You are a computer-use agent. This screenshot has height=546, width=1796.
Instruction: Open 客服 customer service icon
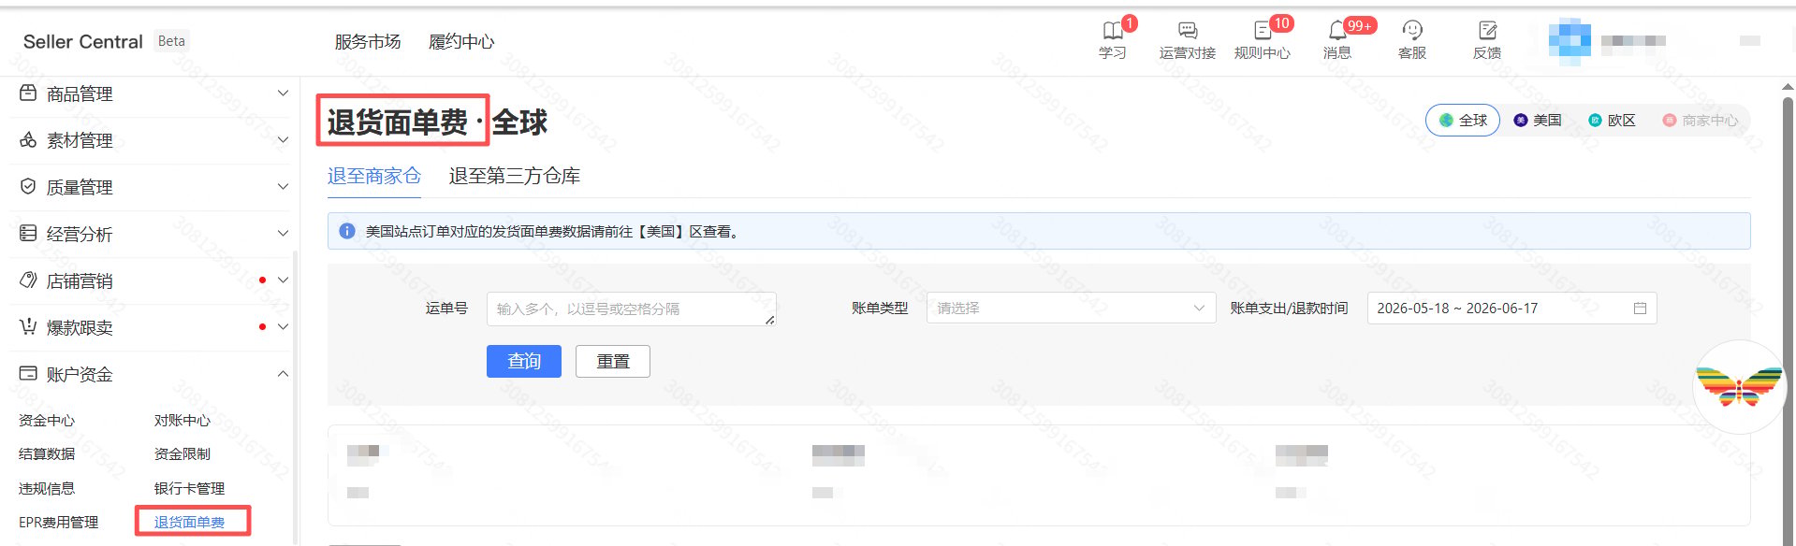tap(1412, 31)
